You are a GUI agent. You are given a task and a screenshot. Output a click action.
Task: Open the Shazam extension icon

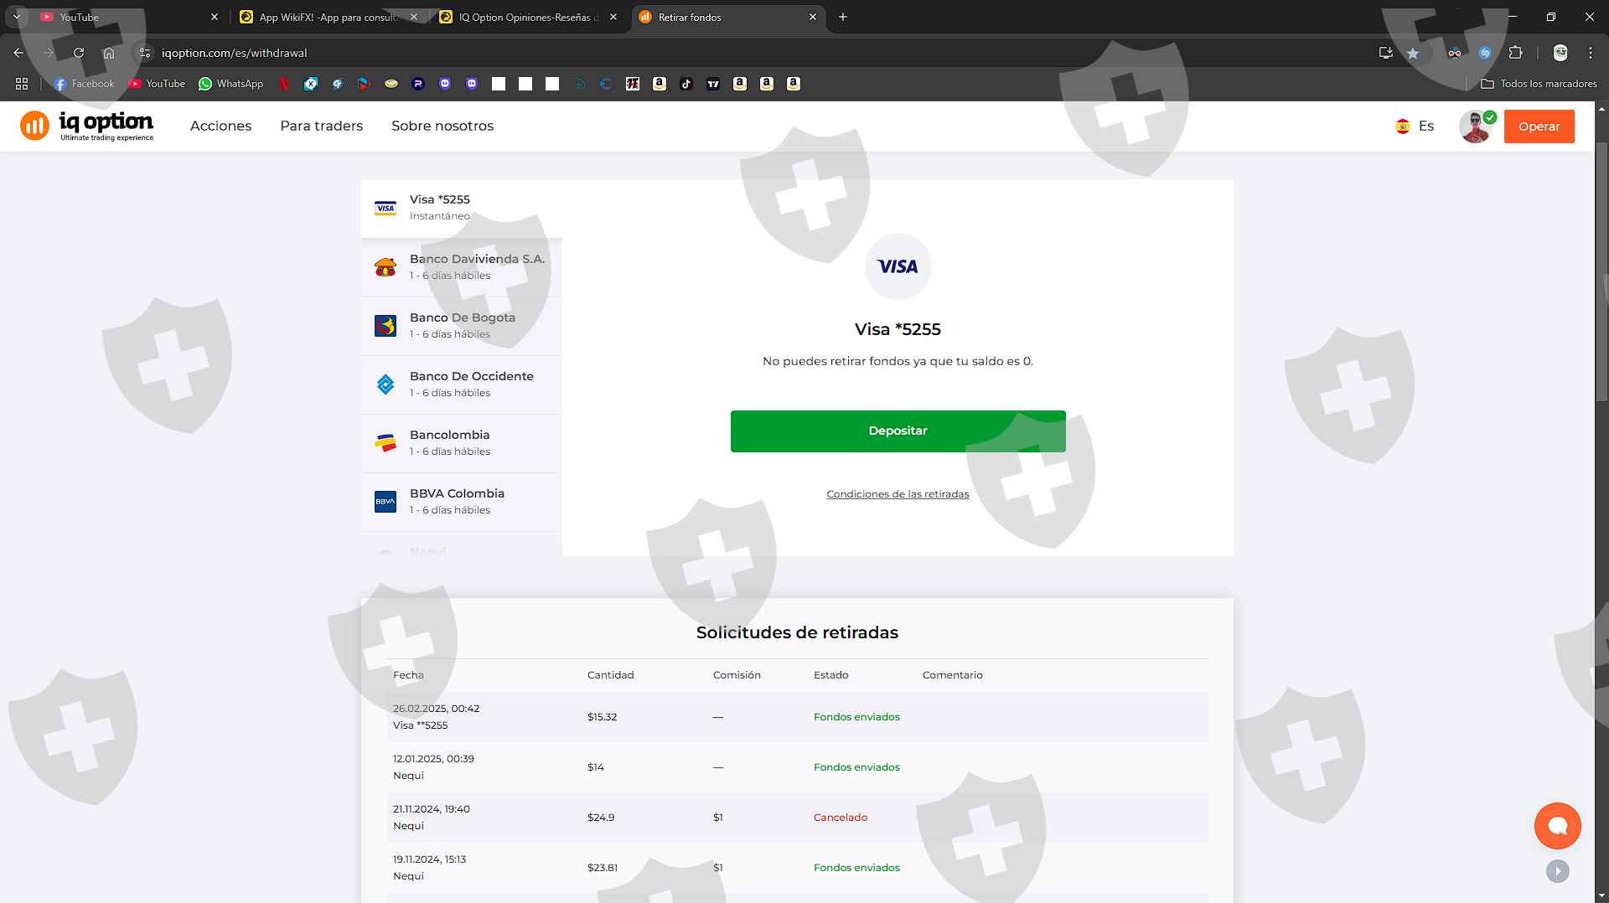point(1485,53)
